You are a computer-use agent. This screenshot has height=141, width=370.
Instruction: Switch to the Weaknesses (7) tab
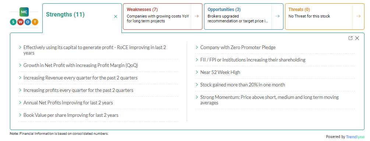142,10
